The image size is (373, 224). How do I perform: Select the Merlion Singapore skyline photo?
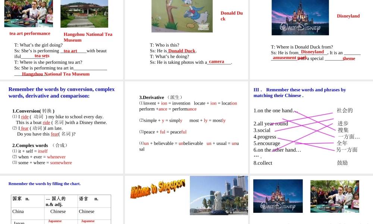[x=219, y=195]
